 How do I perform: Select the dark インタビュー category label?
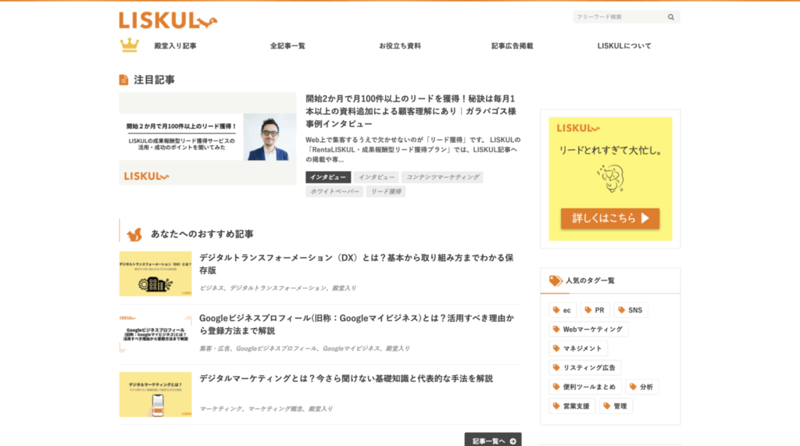[x=328, y=177]
